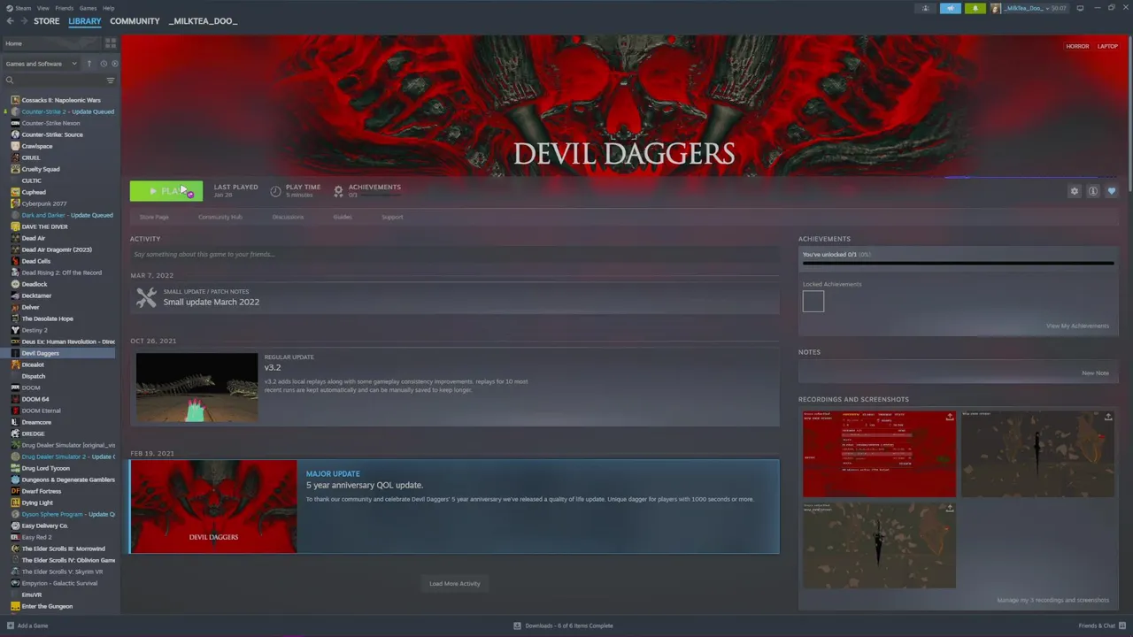Toggle sort direction arrow in sidebar
Screen dimensions: 1133x637
(x=89, y=64)
